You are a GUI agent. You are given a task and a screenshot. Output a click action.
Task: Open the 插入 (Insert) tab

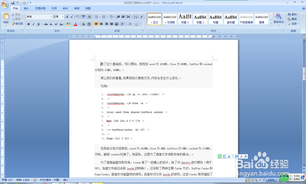tap(26, 8)
